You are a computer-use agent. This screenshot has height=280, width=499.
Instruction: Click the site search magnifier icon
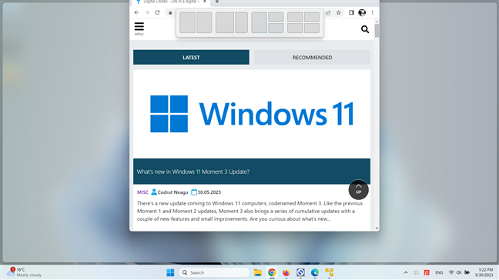[x=365, y=29]
